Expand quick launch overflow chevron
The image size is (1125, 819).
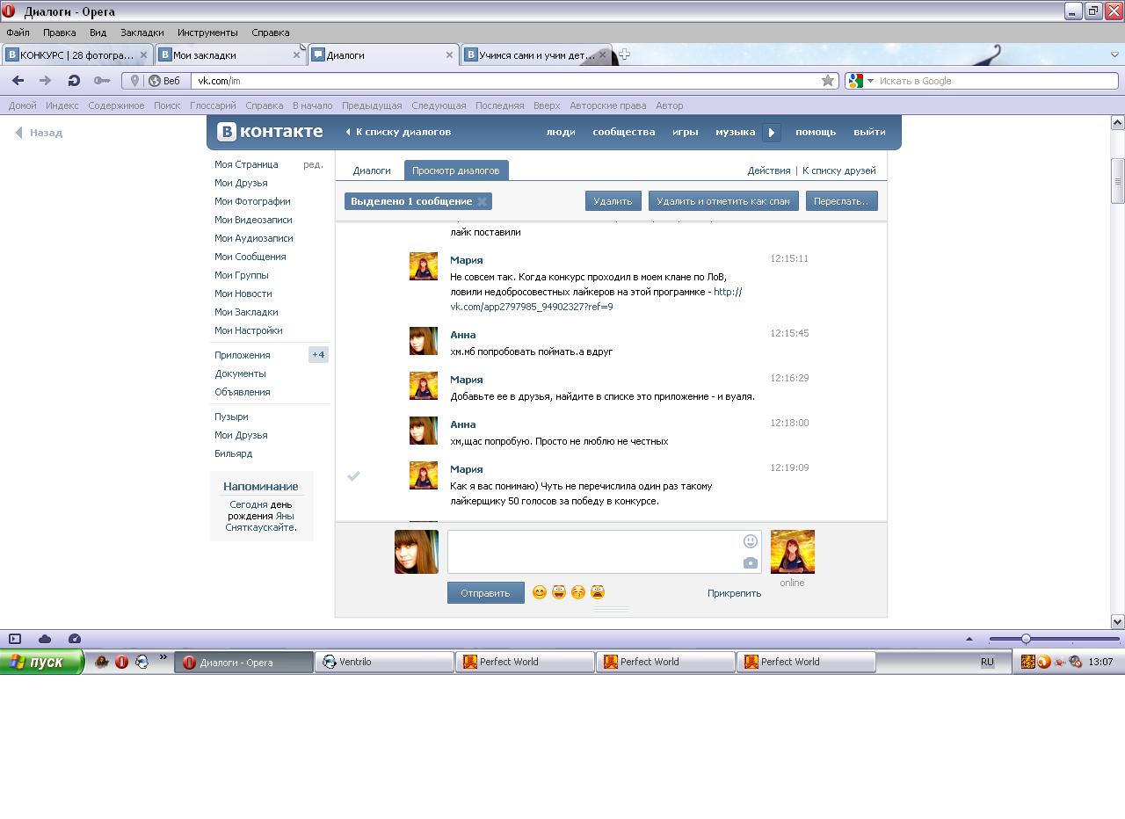pos(163,657)
